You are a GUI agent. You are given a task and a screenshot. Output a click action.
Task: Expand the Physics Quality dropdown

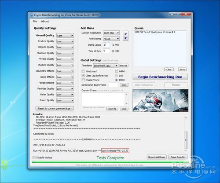(65, 59)
